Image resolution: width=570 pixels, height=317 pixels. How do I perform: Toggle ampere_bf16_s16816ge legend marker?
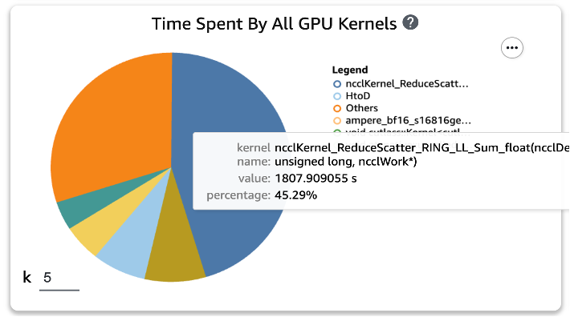337,121
